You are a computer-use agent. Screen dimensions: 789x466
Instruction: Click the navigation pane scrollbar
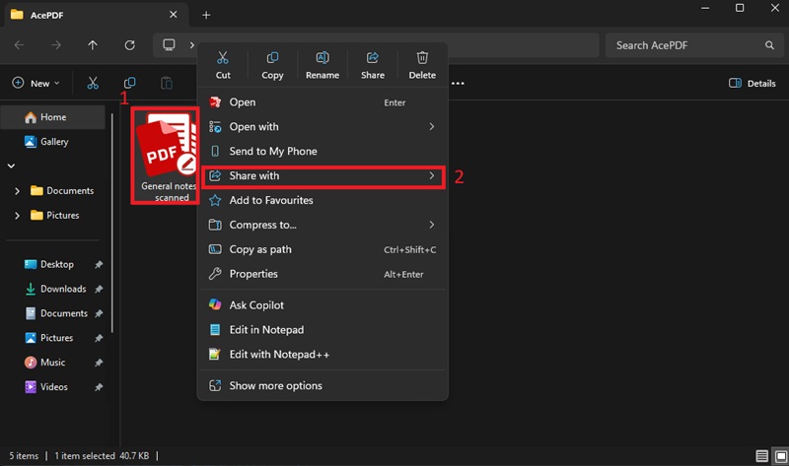coord(112,224)
